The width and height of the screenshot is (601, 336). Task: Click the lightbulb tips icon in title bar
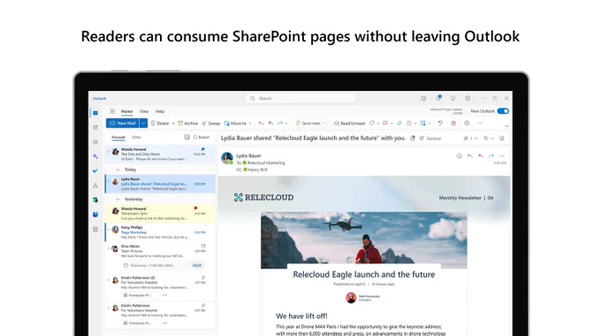pos(453,98)
